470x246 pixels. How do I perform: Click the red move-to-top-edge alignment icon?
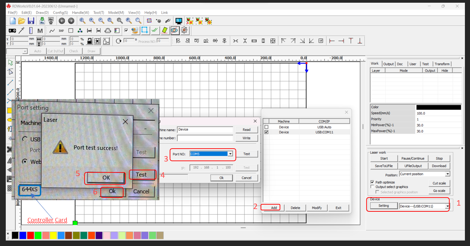tap(351, 41)
